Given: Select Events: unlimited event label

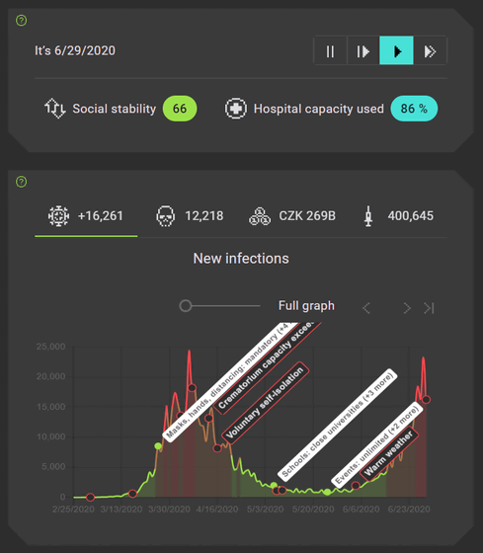Looking at the screenshot, I should (376, 444).
